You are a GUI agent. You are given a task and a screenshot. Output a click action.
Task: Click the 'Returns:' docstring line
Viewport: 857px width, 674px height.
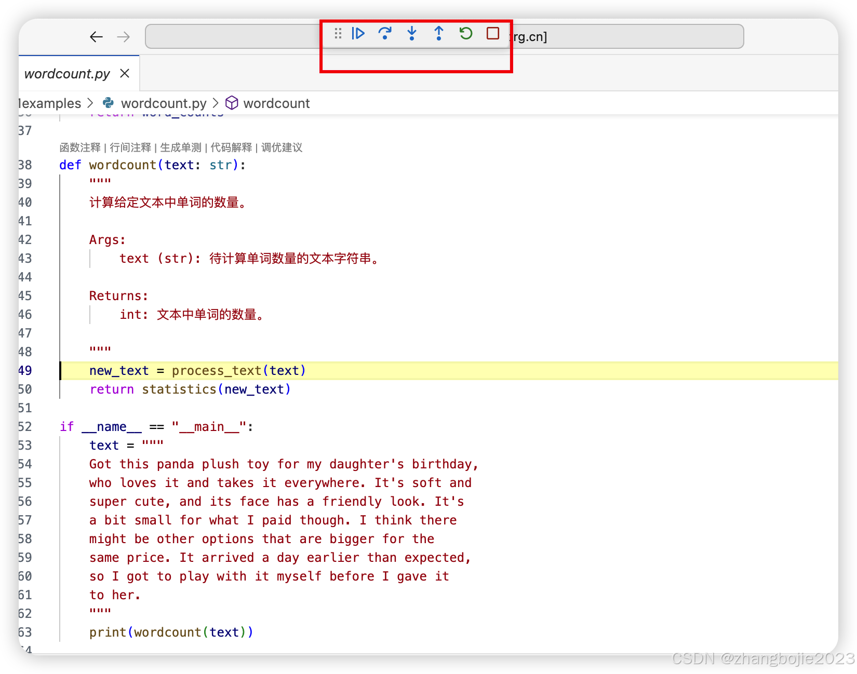[119, 296]
